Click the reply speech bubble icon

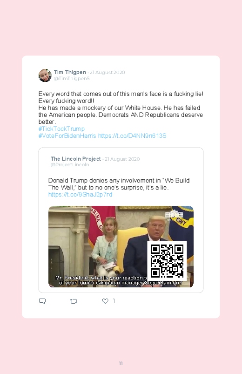[x=42, y=301]
